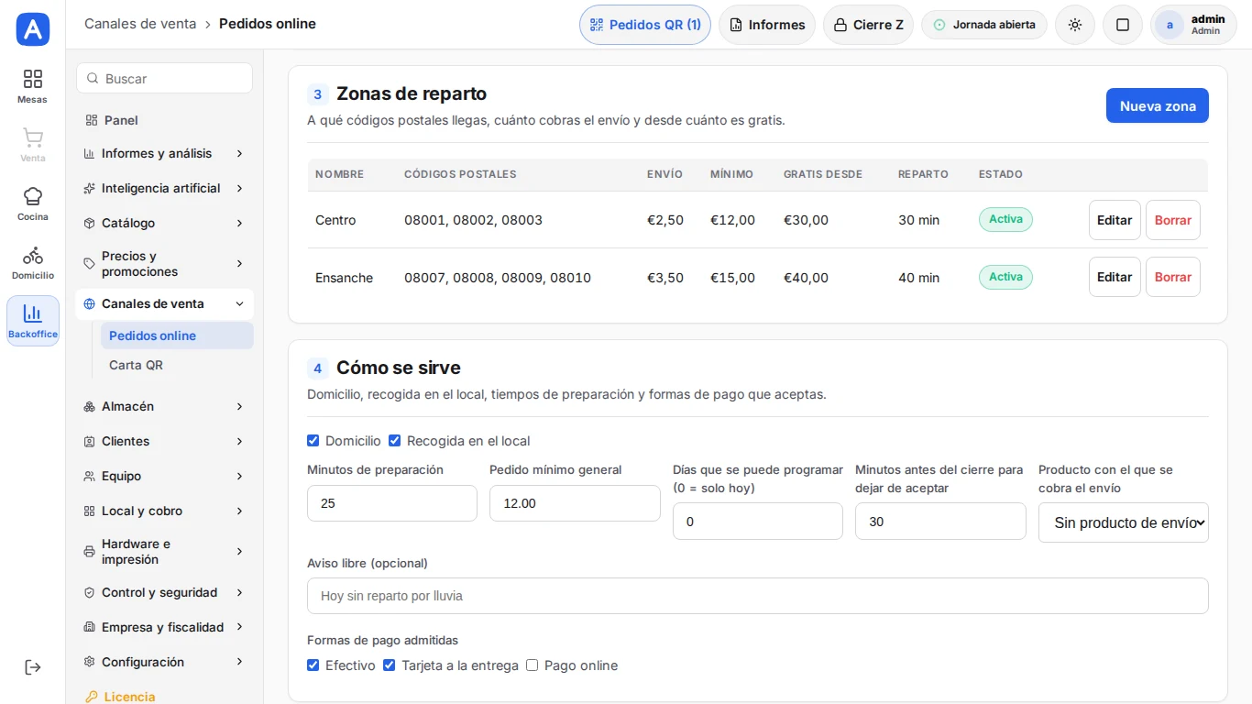This screenshot has width=1252, height=704.
Task: Click the admin avatar icon
Action: pyautogui.click(x=1170, y=25)
